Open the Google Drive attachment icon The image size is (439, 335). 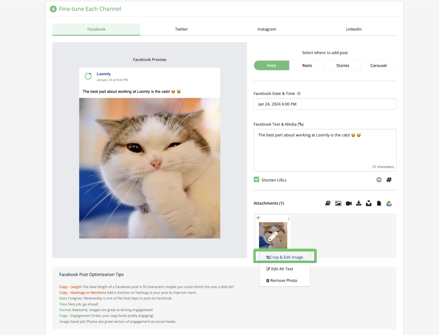point(389,203)
